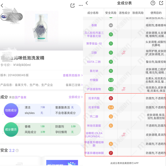Viewport: 166px width, 166px height.
Task: Tap the orange 3 badge for 丙二醇
Action: point(111,116)
